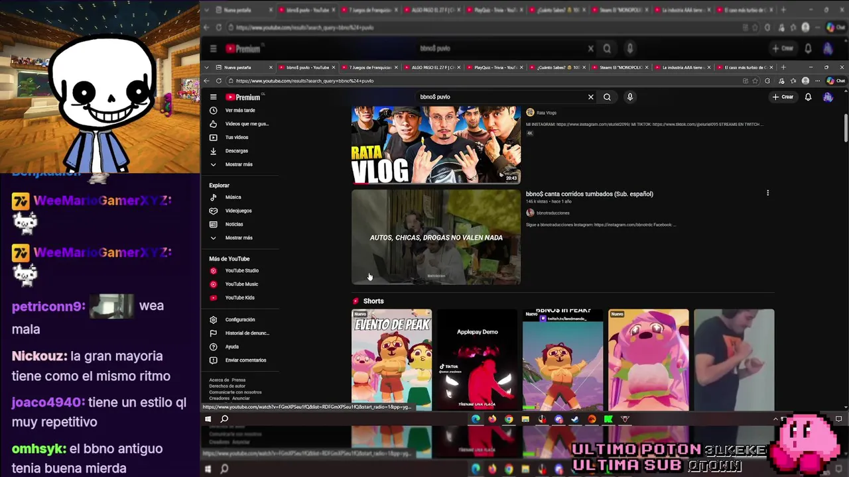Clear the bright 'bbno$ puvlo' search with the X

pyautogui.click(x=590, y=97)
